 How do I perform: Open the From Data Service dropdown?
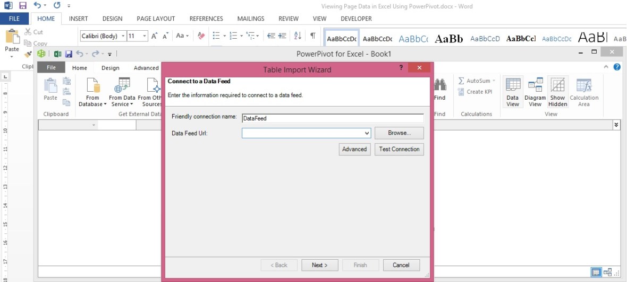pyautogui.click(x=122, y=92)
